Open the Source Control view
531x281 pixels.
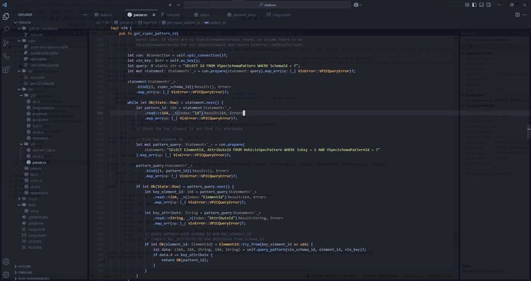pos(6,43)
